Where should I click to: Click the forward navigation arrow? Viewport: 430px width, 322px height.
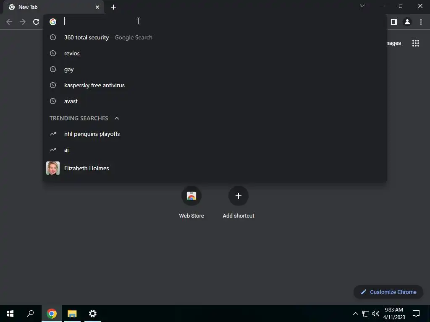(x=23, y=22)
